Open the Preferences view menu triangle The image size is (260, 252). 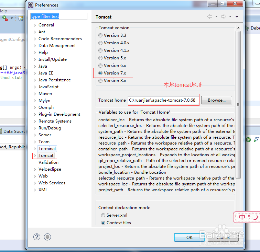point(237,16)
